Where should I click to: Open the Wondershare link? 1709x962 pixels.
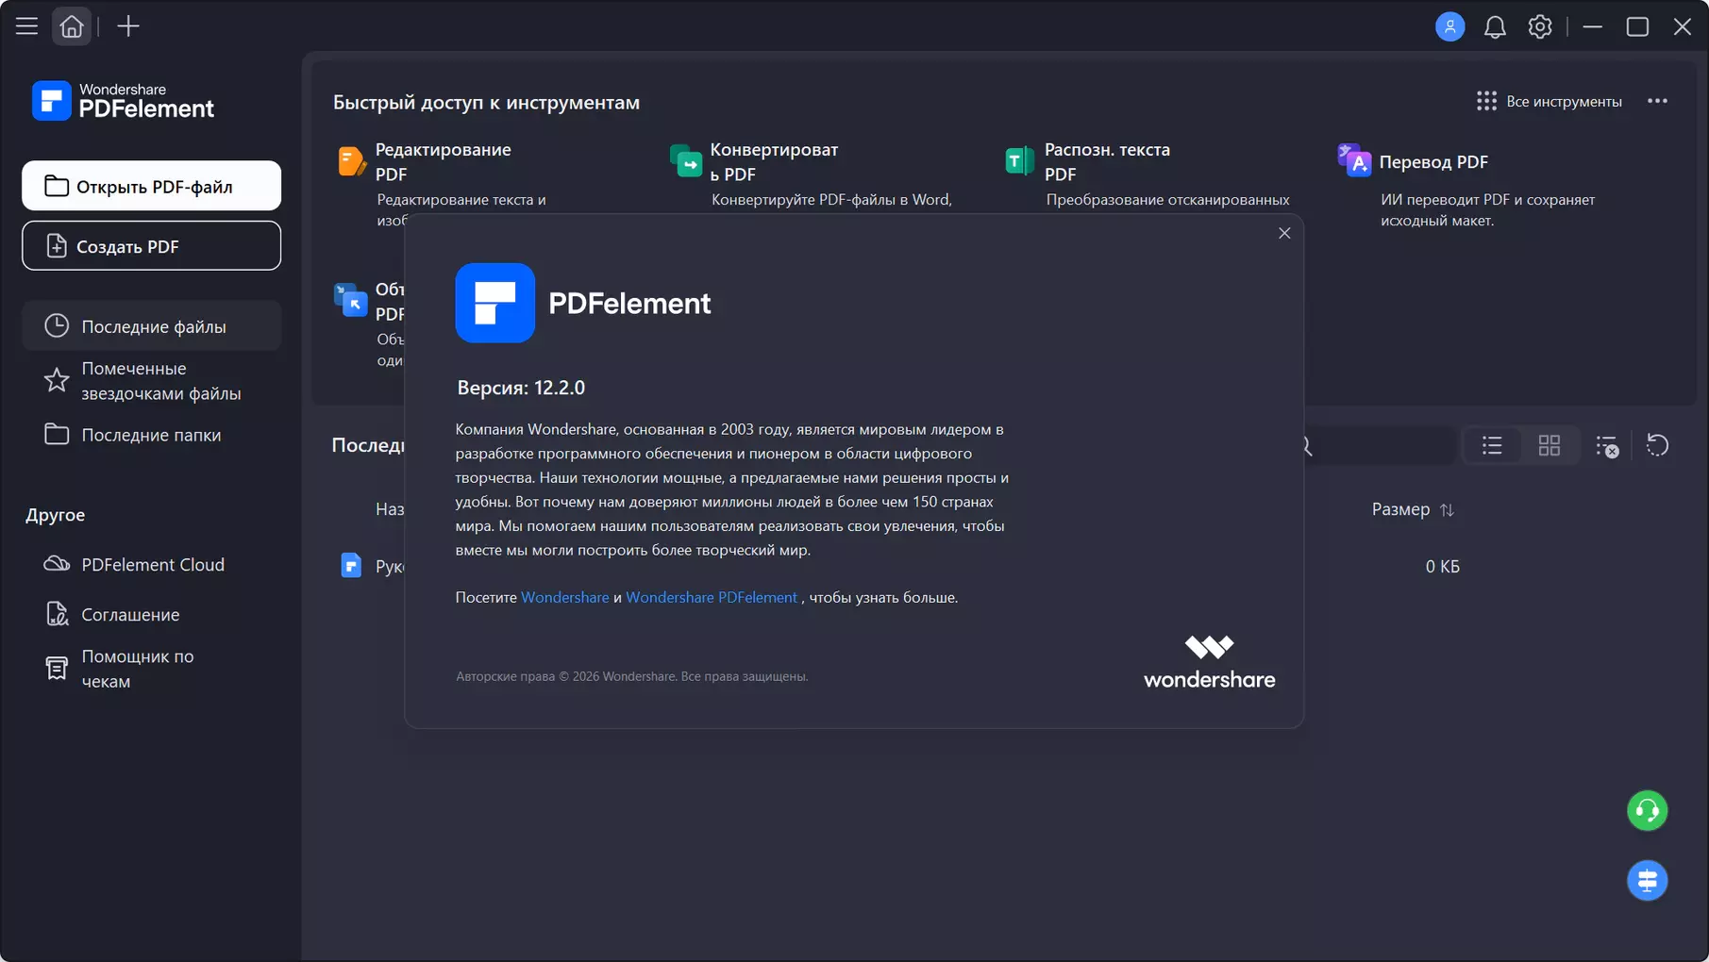[x=564, y=597]
